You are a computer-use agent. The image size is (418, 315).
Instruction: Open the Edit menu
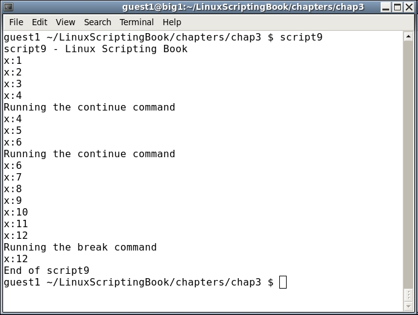[x=39, y=22]
